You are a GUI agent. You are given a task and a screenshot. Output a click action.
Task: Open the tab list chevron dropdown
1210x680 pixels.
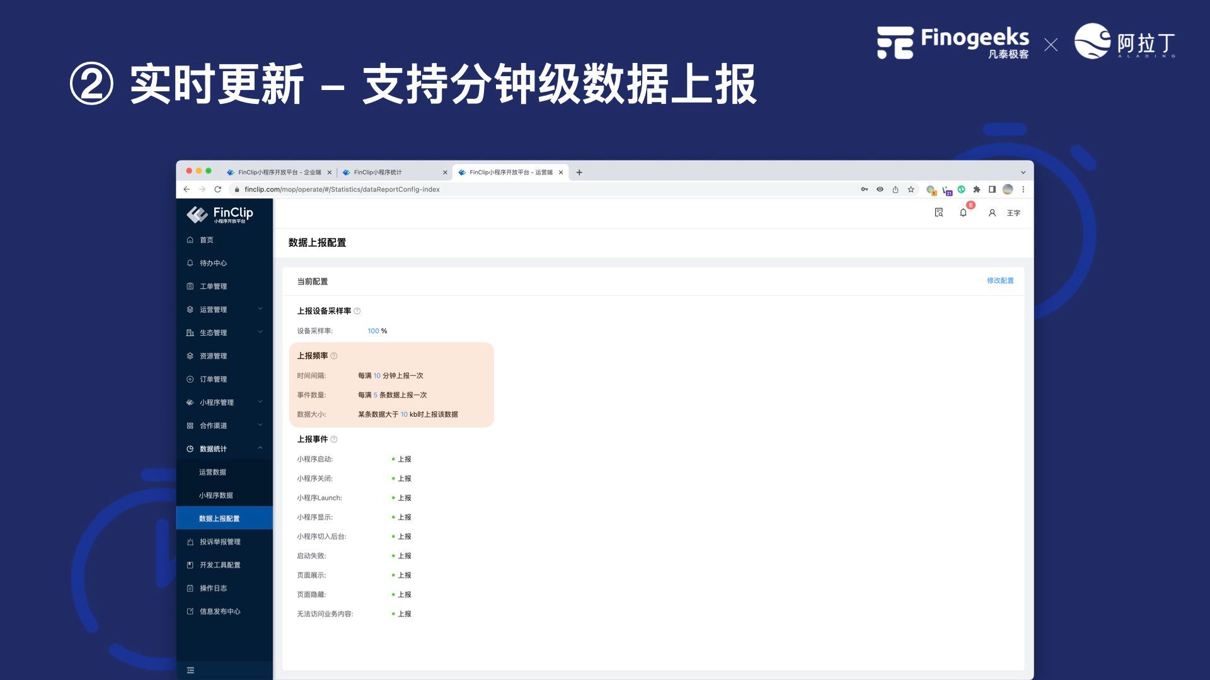click(x=1023, y=173)
